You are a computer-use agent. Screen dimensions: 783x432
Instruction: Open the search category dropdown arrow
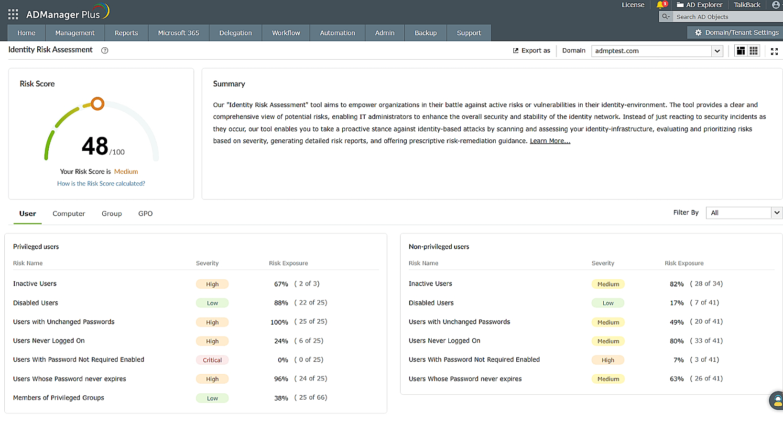point(665,16)
